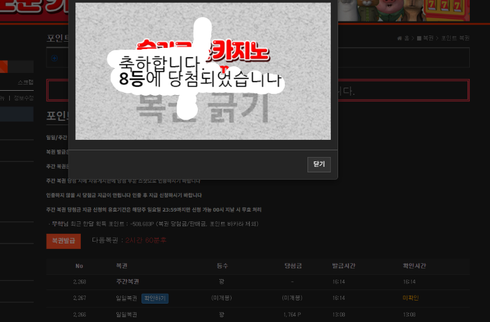Click the 당첨금 column header
This screenshot has height=322, width=490.
coord(293,266)
